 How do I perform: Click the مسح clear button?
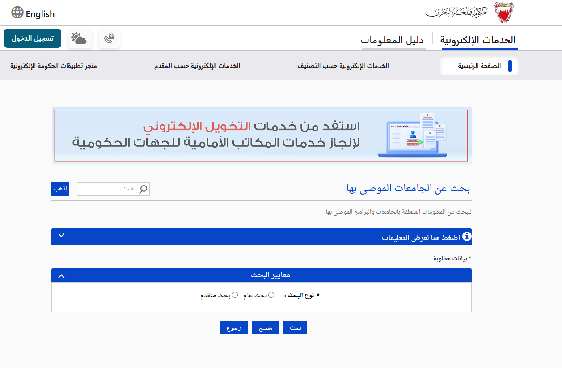(266, 328)
